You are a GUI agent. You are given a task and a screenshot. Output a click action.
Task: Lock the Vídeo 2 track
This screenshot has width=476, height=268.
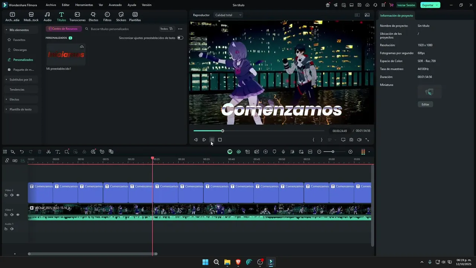(6, 195)
